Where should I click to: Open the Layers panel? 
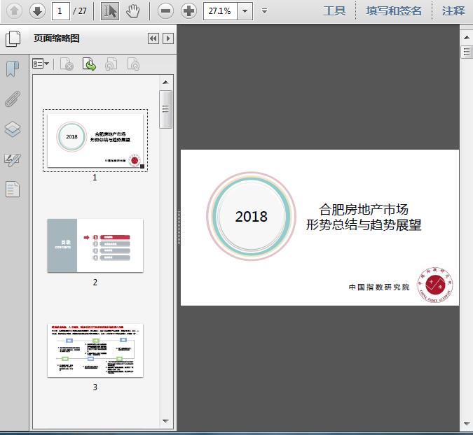13,129
